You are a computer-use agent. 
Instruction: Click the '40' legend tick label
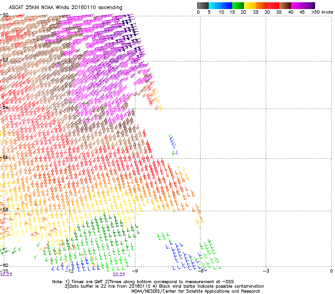pyautogui.click(x=291, y=12)
